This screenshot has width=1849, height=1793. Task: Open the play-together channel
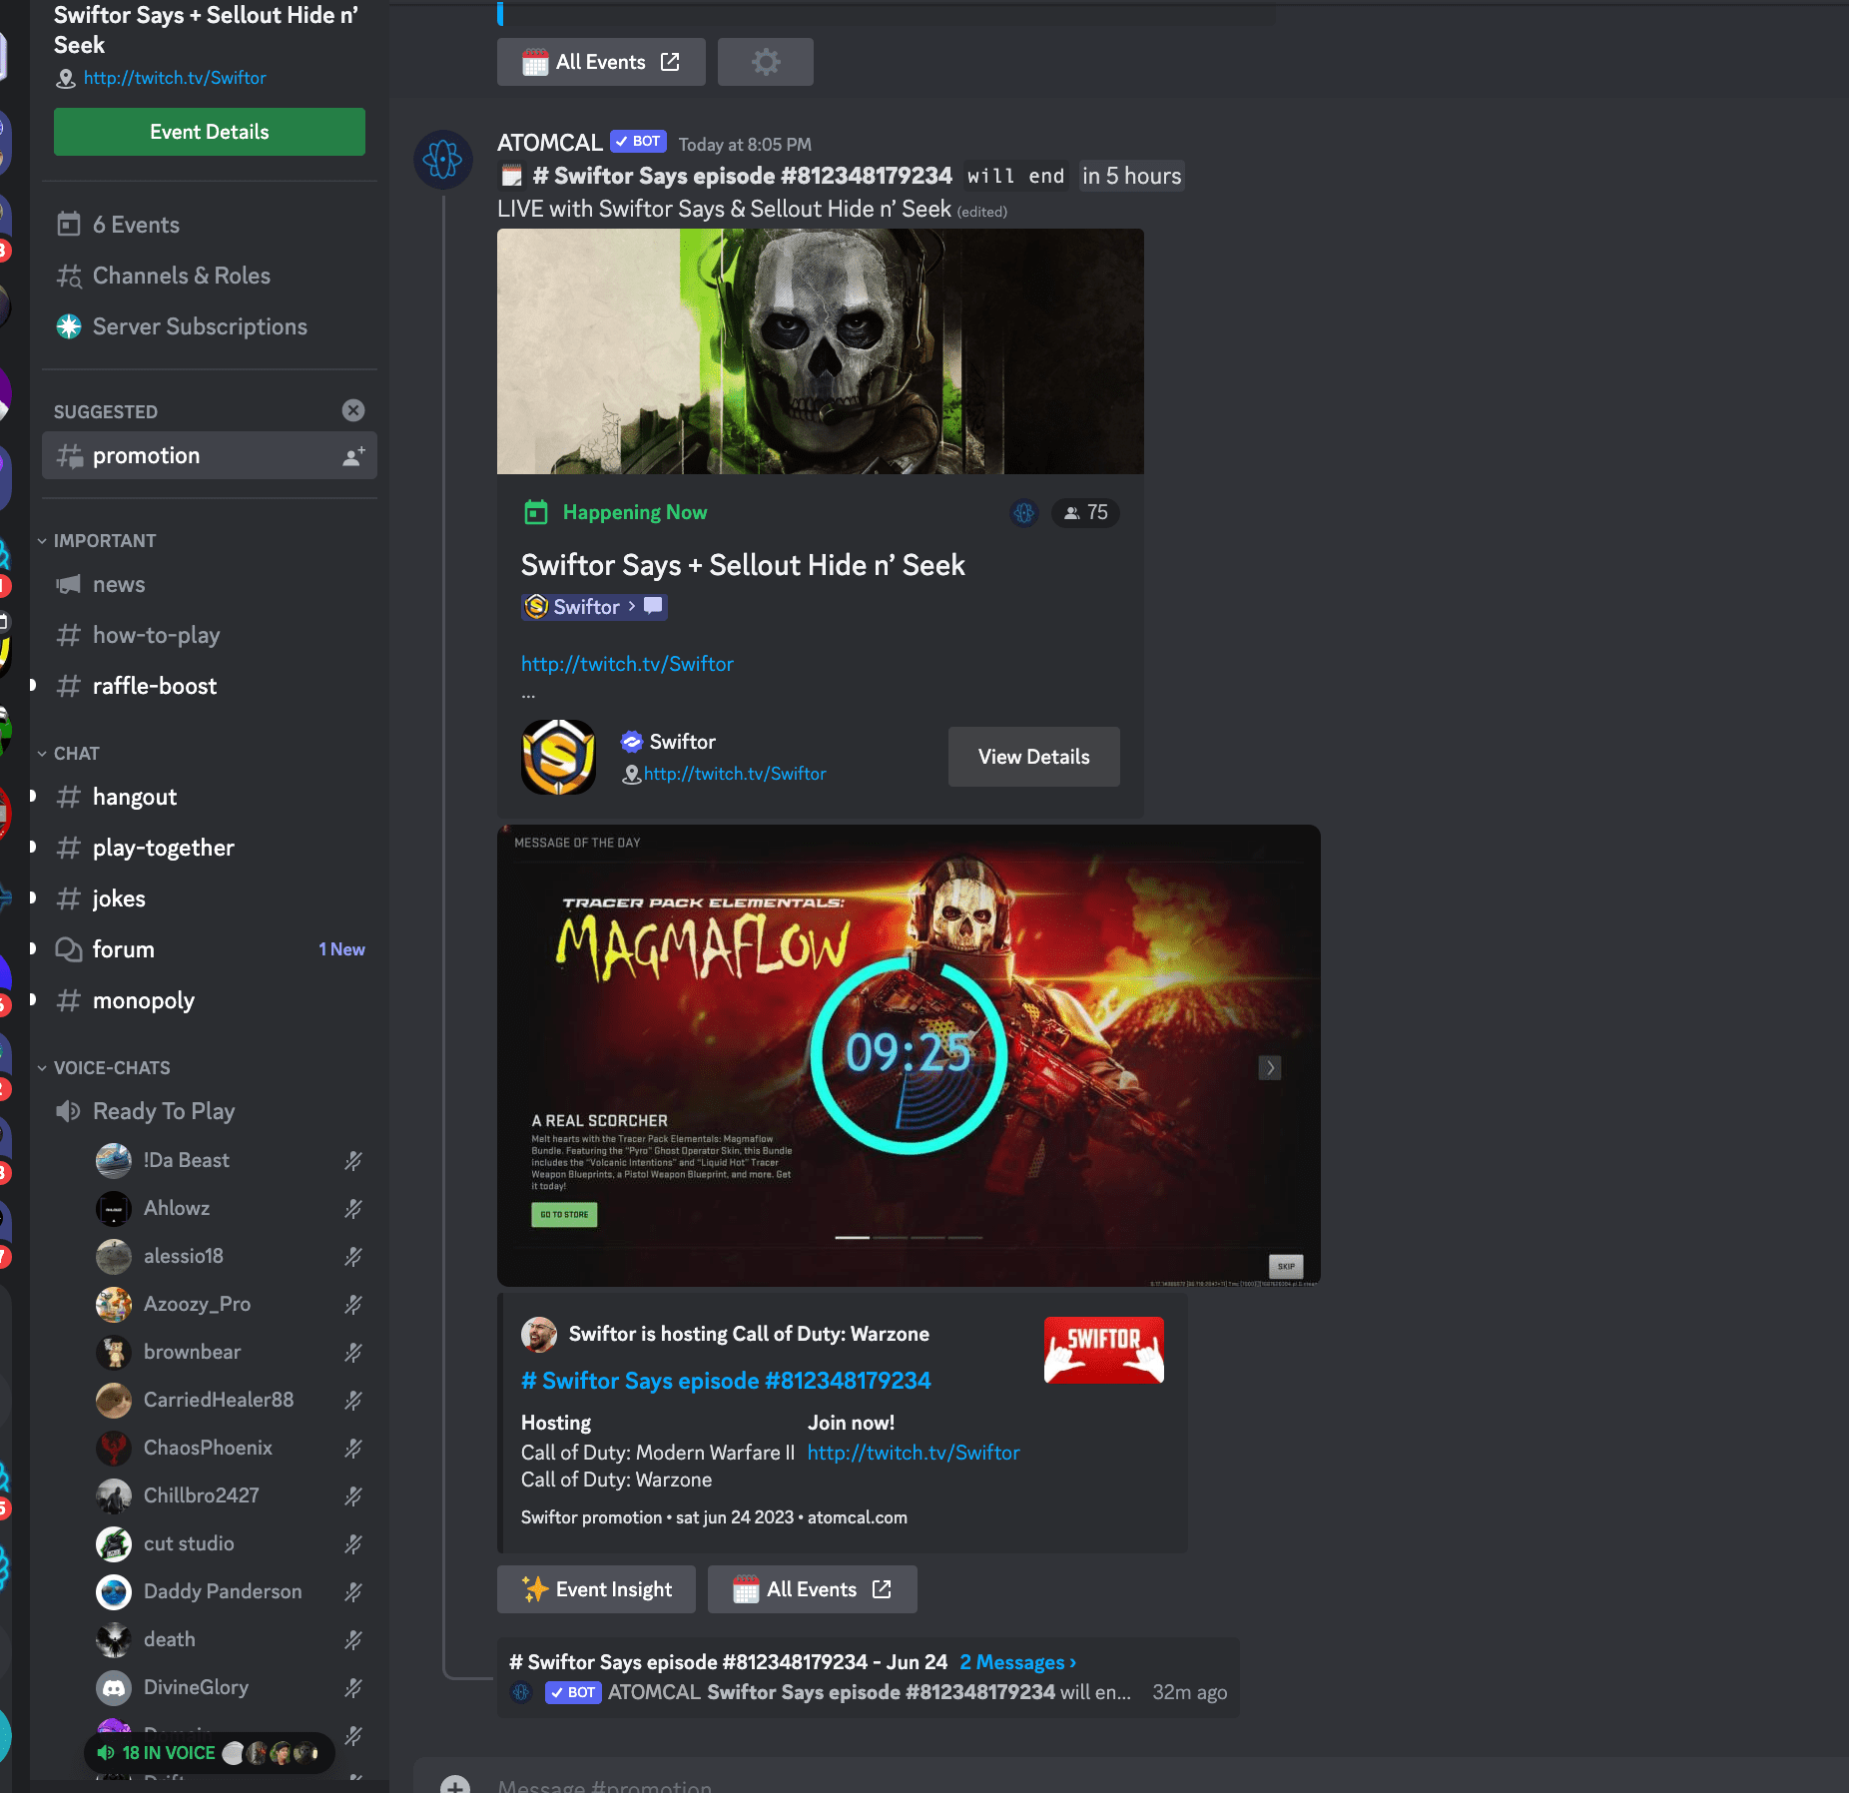point(210,848)
